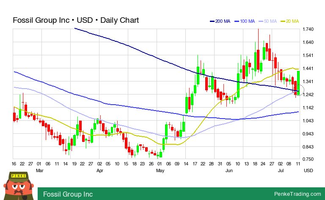Click the Apr month label
The image size is (325, 200).
[x=100, y=170]
